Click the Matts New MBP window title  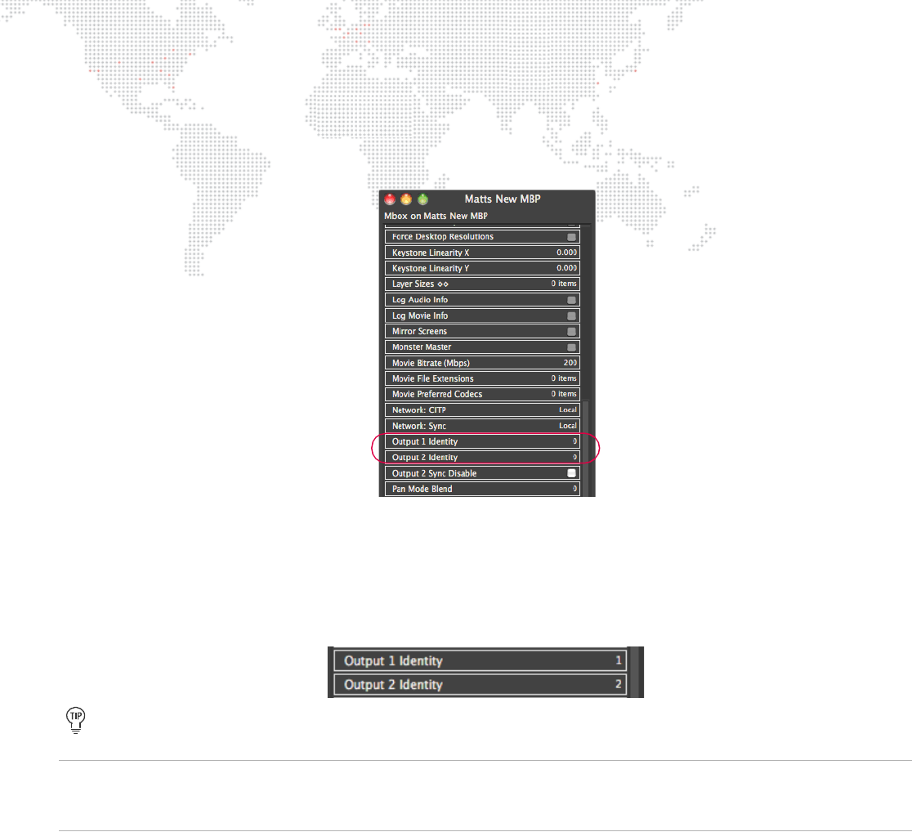(503, 199)
